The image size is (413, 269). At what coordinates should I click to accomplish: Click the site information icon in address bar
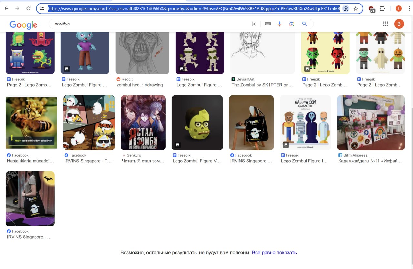[42, 9]
